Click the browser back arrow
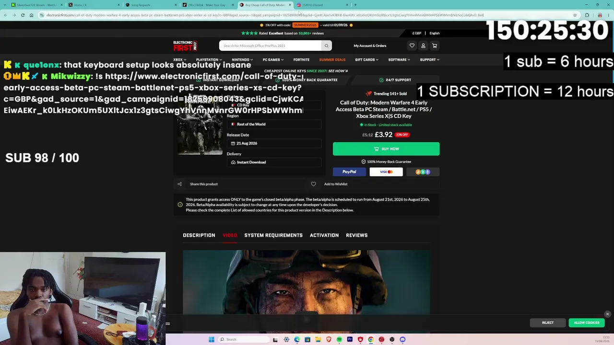 5,15
